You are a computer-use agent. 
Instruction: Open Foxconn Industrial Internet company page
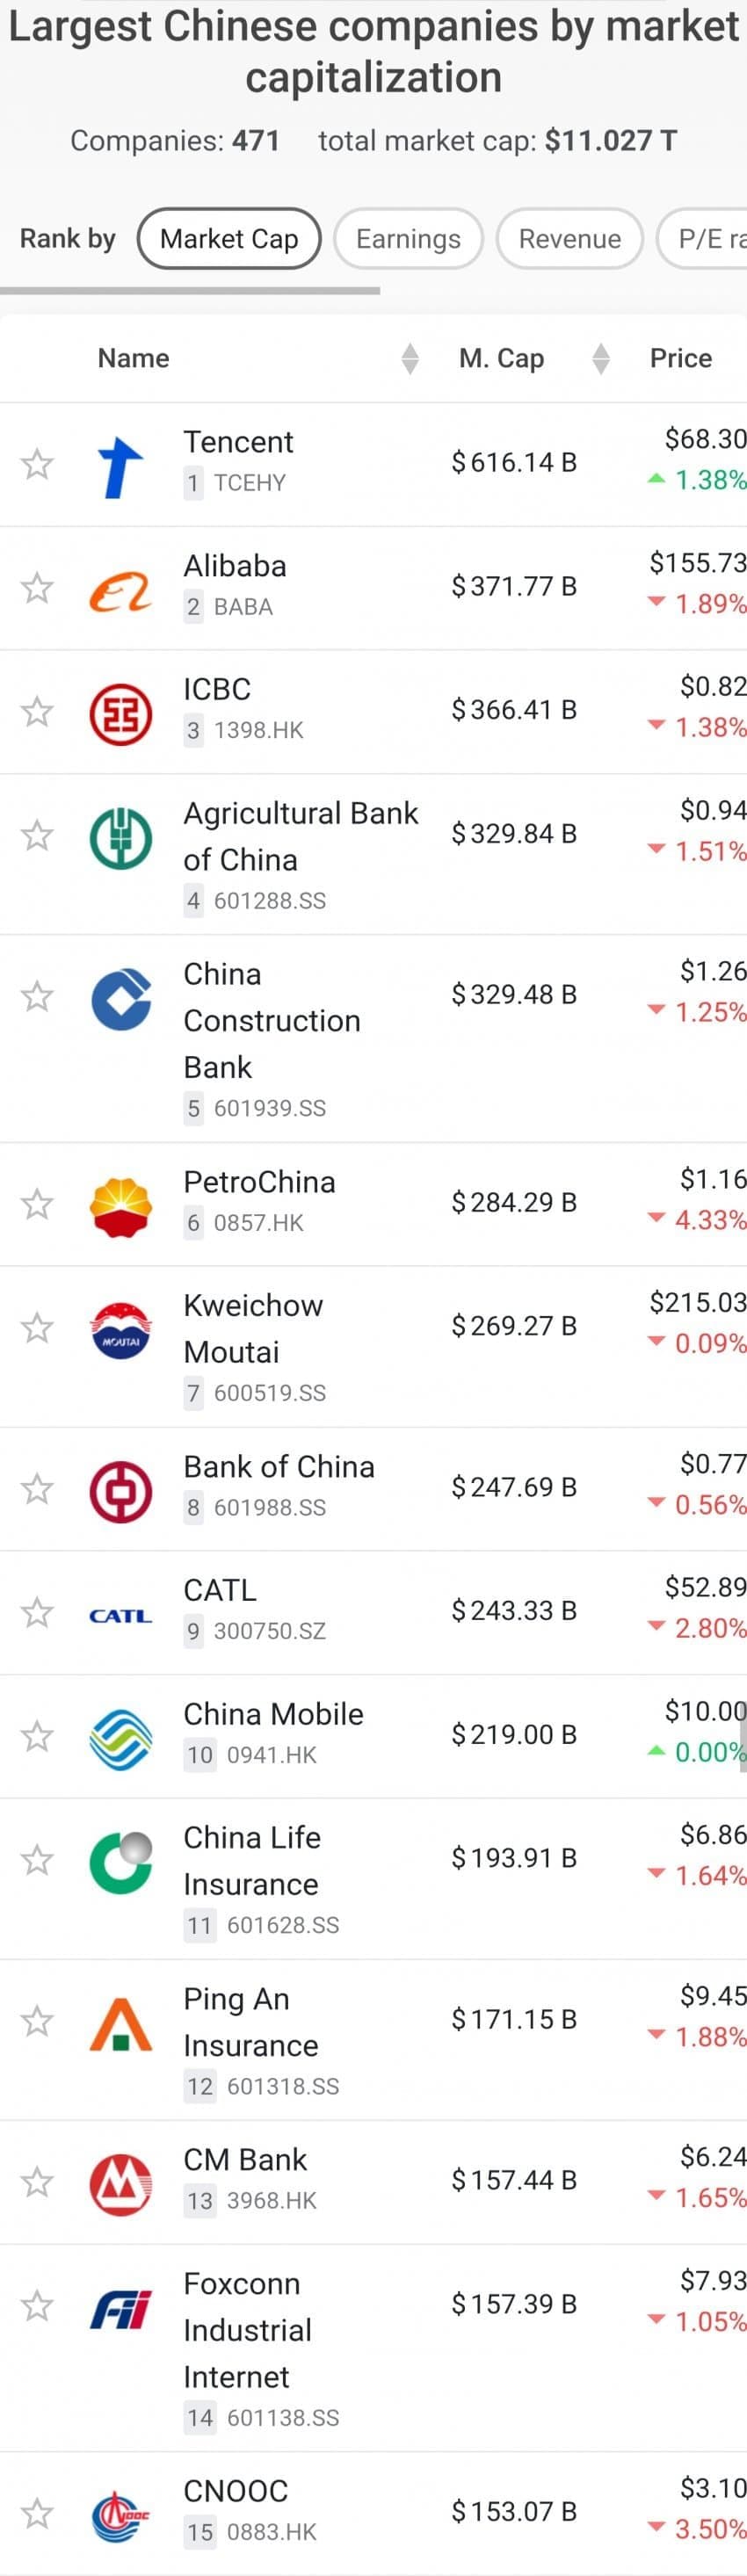(247, 2329)
